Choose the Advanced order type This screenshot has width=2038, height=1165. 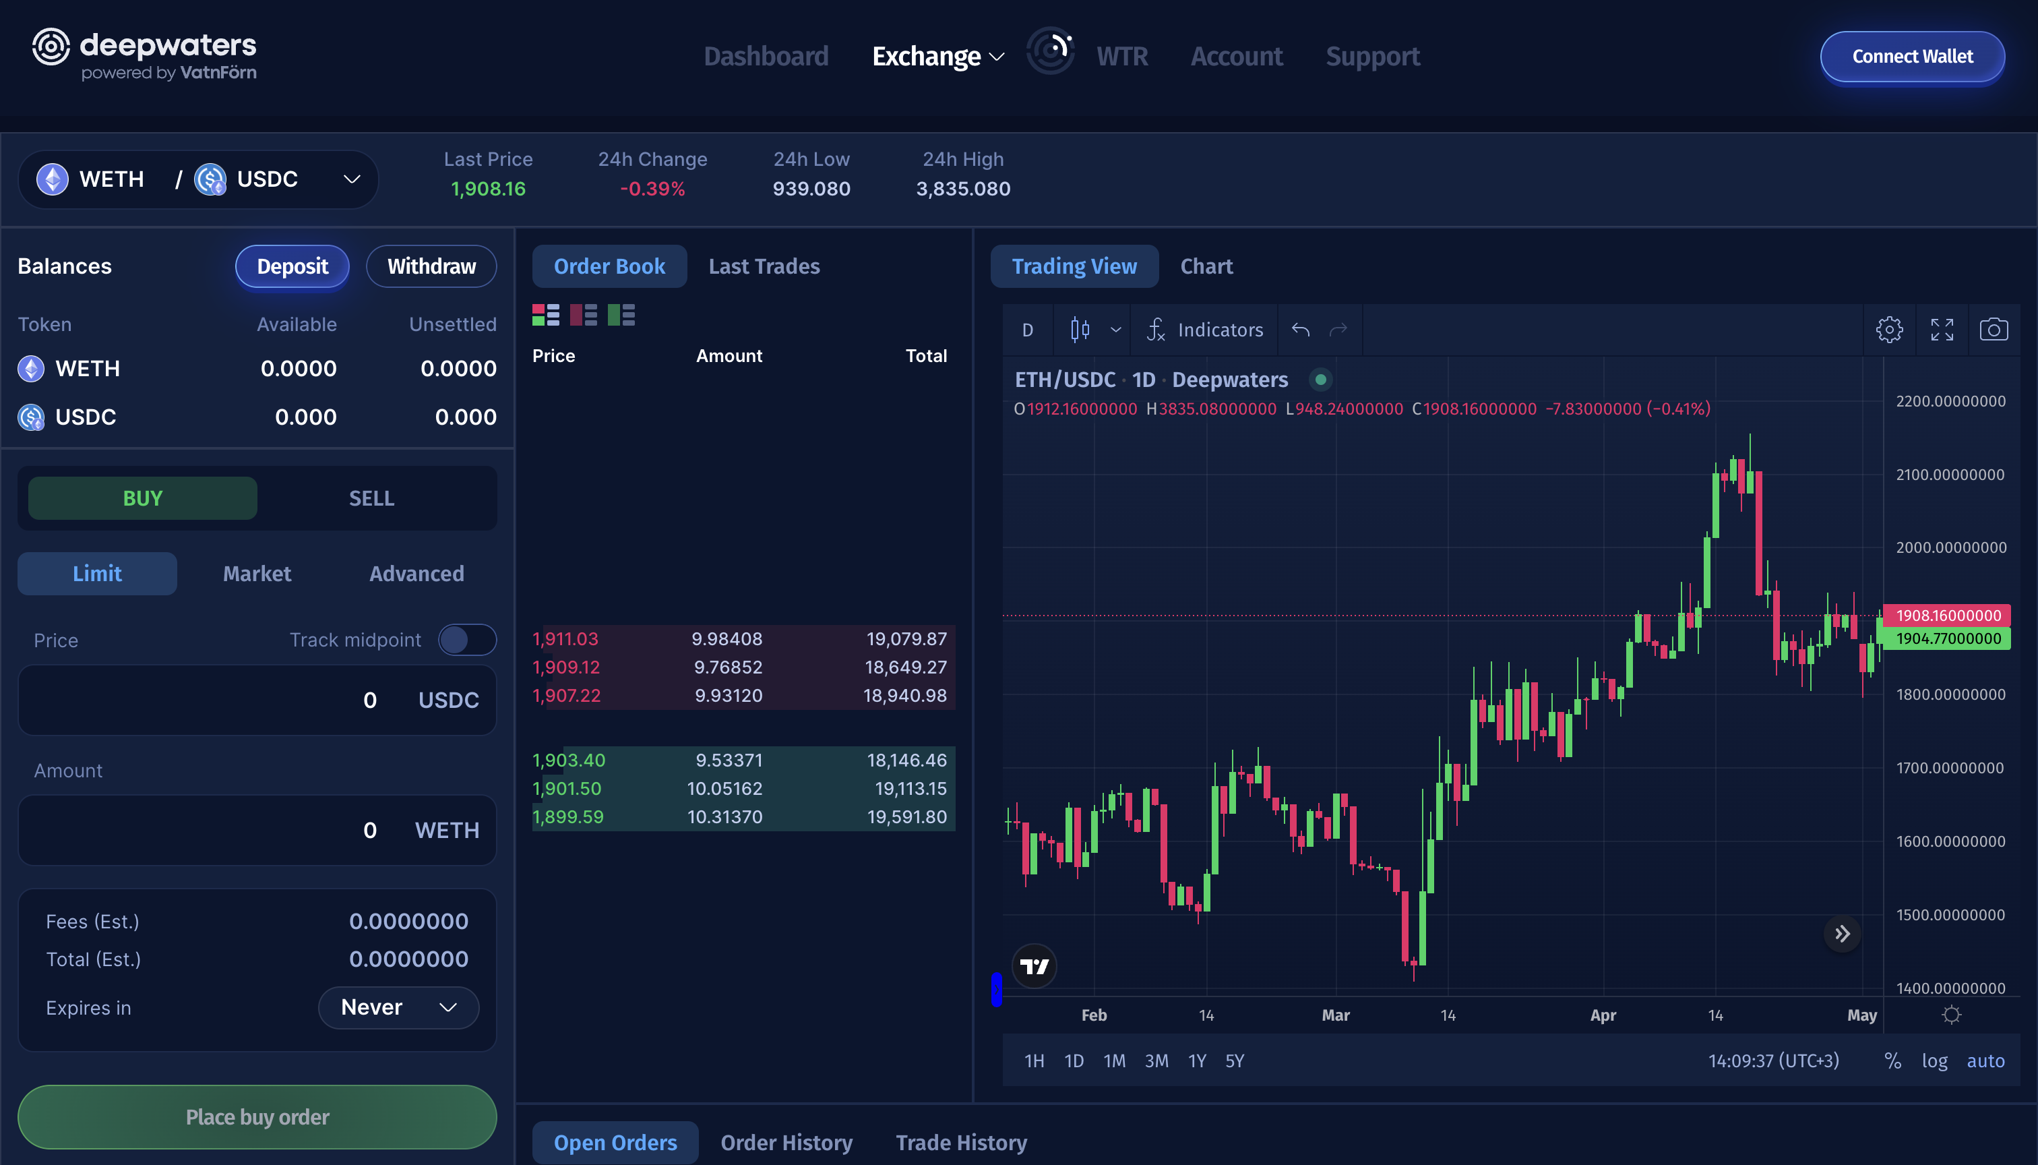[x=416, y=574]
